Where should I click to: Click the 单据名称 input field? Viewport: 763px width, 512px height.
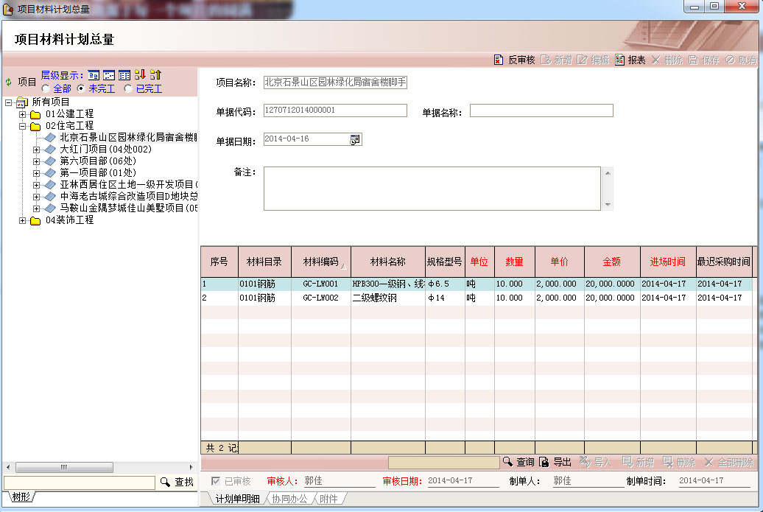tap(541, 111)
